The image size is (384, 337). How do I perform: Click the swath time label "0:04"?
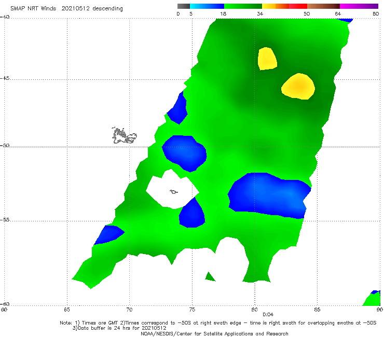[x=268, y=315]
